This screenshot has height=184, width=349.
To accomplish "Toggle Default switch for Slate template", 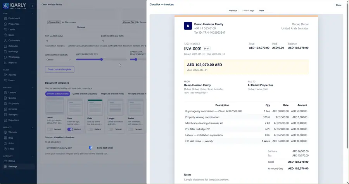I will tap(70, 129).
